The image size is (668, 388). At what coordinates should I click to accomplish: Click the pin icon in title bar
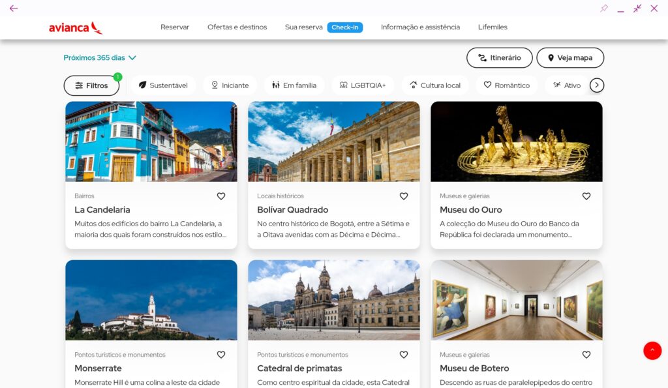click(x=604, y=8)
